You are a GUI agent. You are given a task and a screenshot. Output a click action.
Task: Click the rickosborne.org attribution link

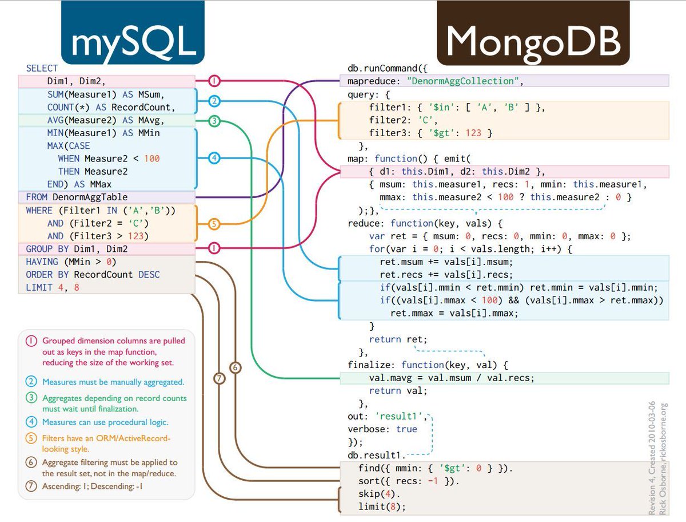point(664,429)
